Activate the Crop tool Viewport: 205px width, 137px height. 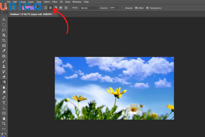point(4,40)
